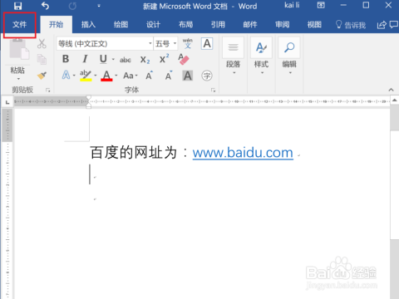Open the 段落 (Paragraph) group button
The image size is (399, 299).
coord(233,56)
